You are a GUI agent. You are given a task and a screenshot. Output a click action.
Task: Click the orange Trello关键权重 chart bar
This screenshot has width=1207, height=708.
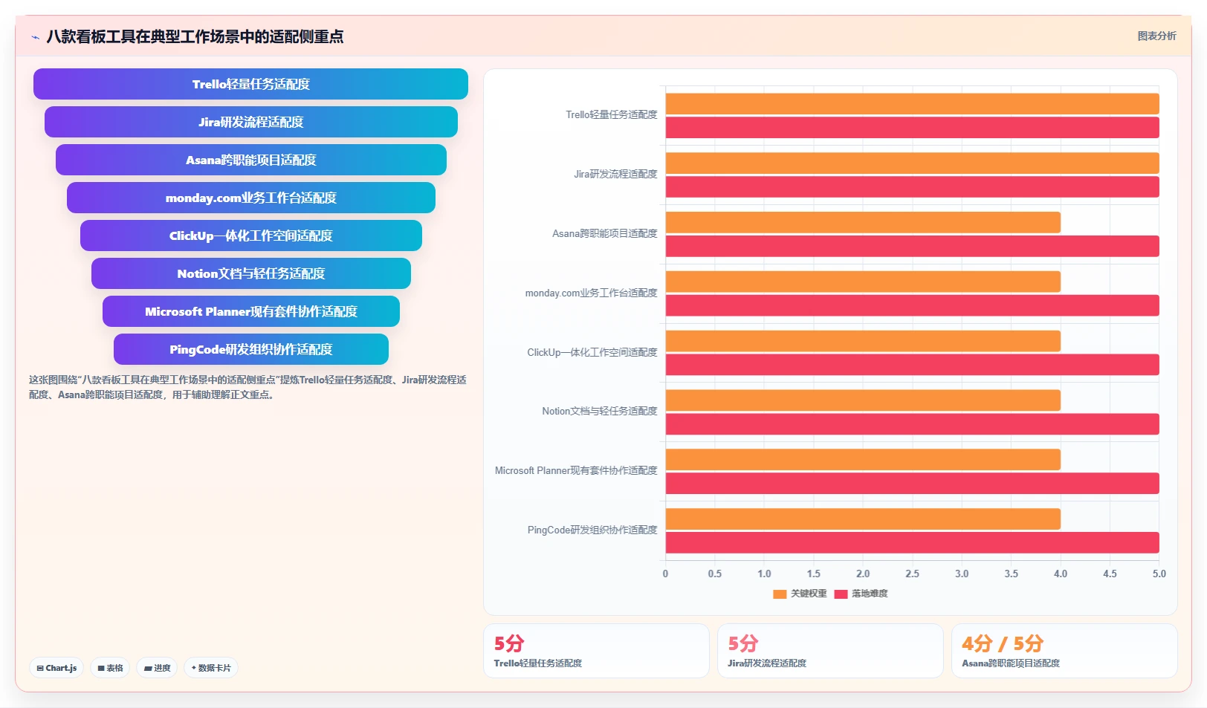click(x=912, y=104)
